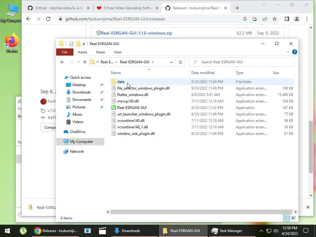Open the address bar history dropdown
The height and width of the screenshot is (237, 316).
pyautogui.click(x=171, y=62)
